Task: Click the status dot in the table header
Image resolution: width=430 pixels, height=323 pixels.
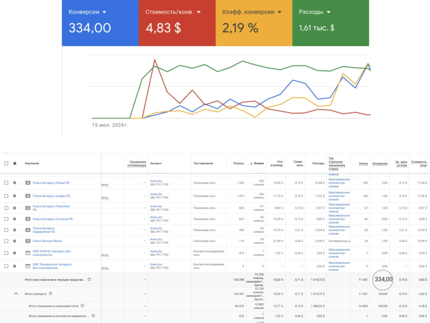Action: (15, 163)
